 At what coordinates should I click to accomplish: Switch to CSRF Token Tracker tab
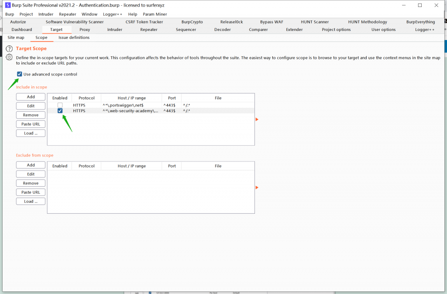144,22
